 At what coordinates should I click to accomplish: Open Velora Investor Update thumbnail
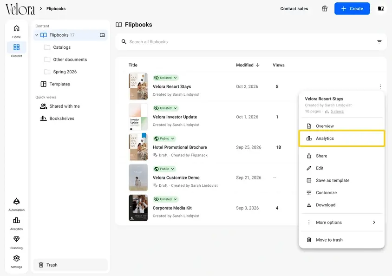138,117
